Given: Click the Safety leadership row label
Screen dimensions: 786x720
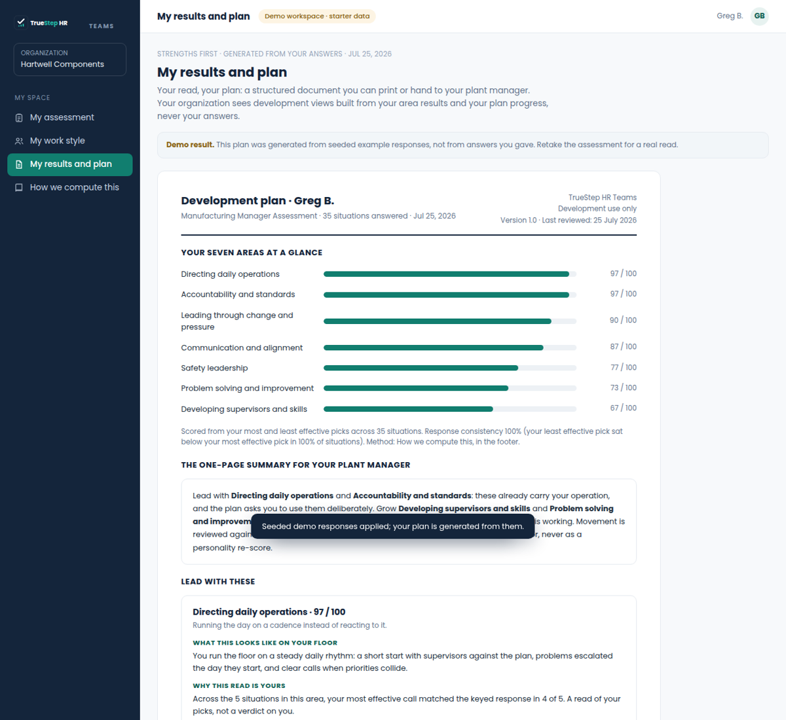Looking at the screenshot, I should tap(214, 369).
